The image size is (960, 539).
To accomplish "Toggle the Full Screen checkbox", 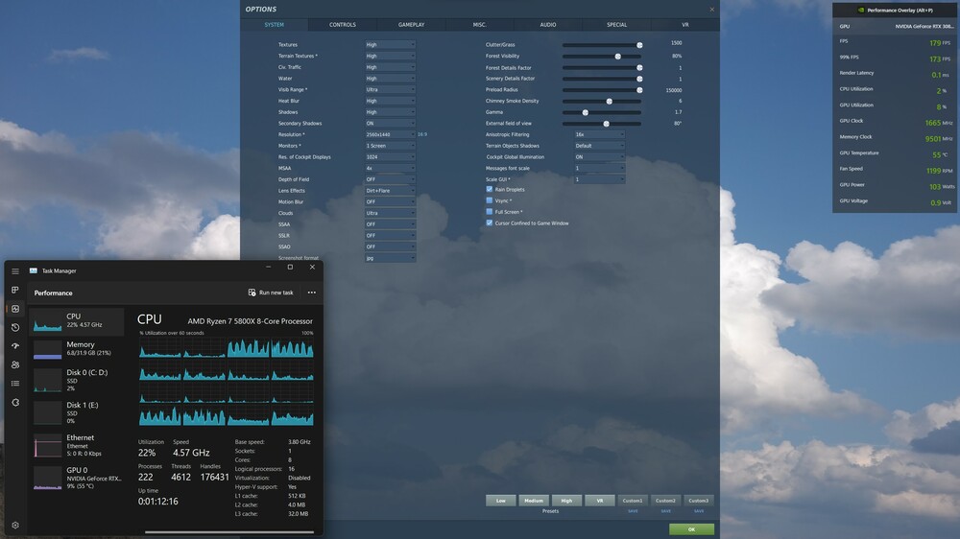I will [x=490, y=212].
